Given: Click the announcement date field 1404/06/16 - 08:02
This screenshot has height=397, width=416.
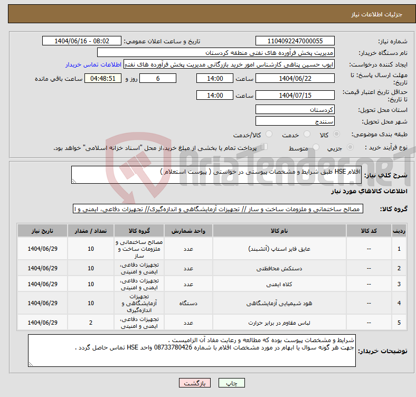Looking at the screenshot, I should (82, 41).
